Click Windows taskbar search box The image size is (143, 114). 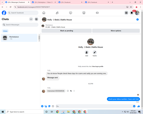(25, 112)
